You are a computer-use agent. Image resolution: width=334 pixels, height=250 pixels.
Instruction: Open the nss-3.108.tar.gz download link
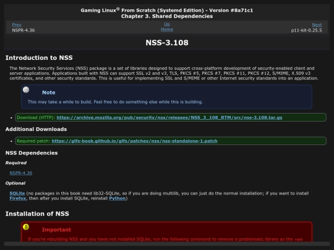pyautogui.click(x=169, y=117)
